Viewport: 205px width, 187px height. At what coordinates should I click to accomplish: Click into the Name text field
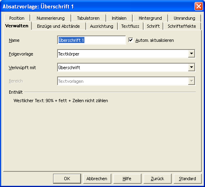[x=92, y=40]
